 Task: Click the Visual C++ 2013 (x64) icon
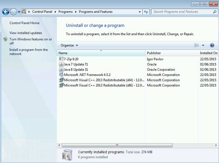click(61, 80)
